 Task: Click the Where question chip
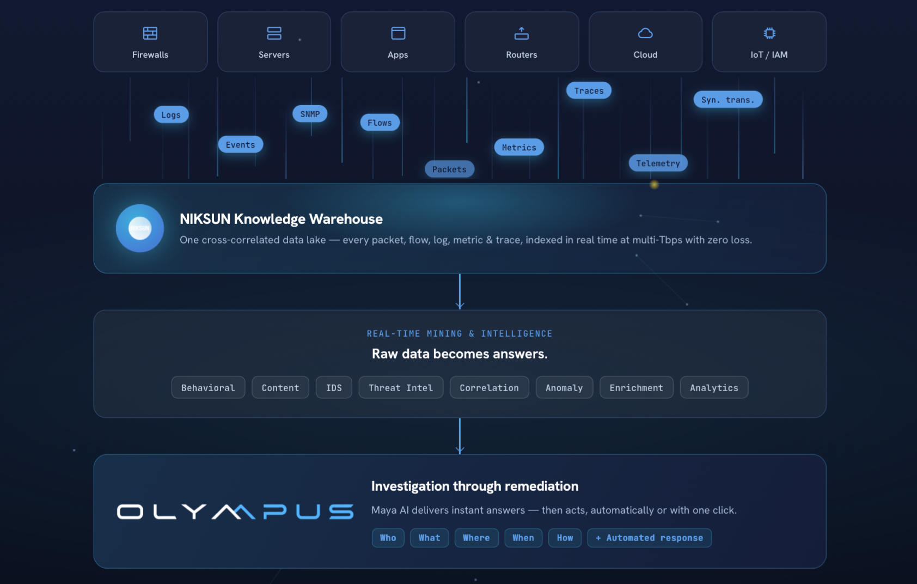[x=476, y=538]
